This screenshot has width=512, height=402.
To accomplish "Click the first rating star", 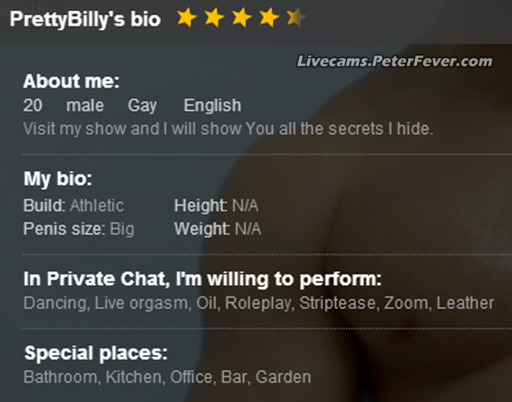I will pyautogui.click(x=186, y=18).
